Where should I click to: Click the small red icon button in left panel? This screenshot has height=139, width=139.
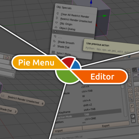click(7, 58)
